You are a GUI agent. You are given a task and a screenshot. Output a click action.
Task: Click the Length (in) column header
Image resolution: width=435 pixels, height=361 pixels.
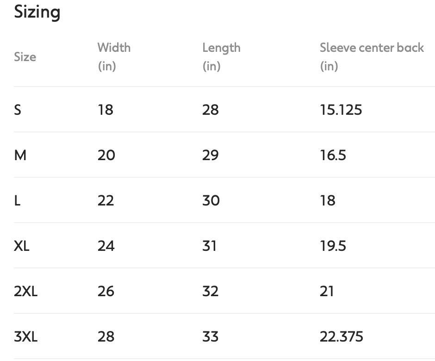point(221,56)
